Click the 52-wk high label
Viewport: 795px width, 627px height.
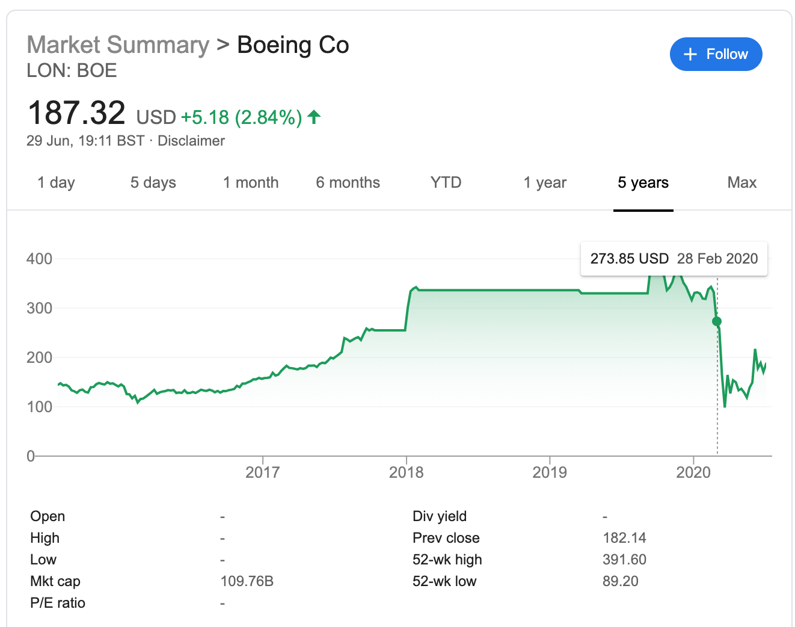coord(447,560)
